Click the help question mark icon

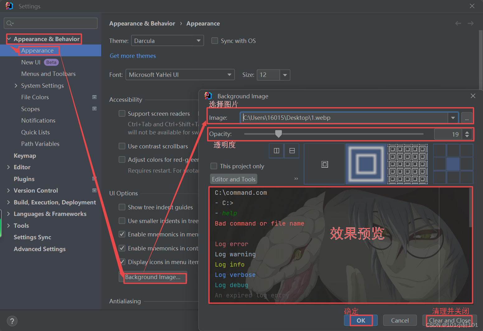click(x=12, y=321)
